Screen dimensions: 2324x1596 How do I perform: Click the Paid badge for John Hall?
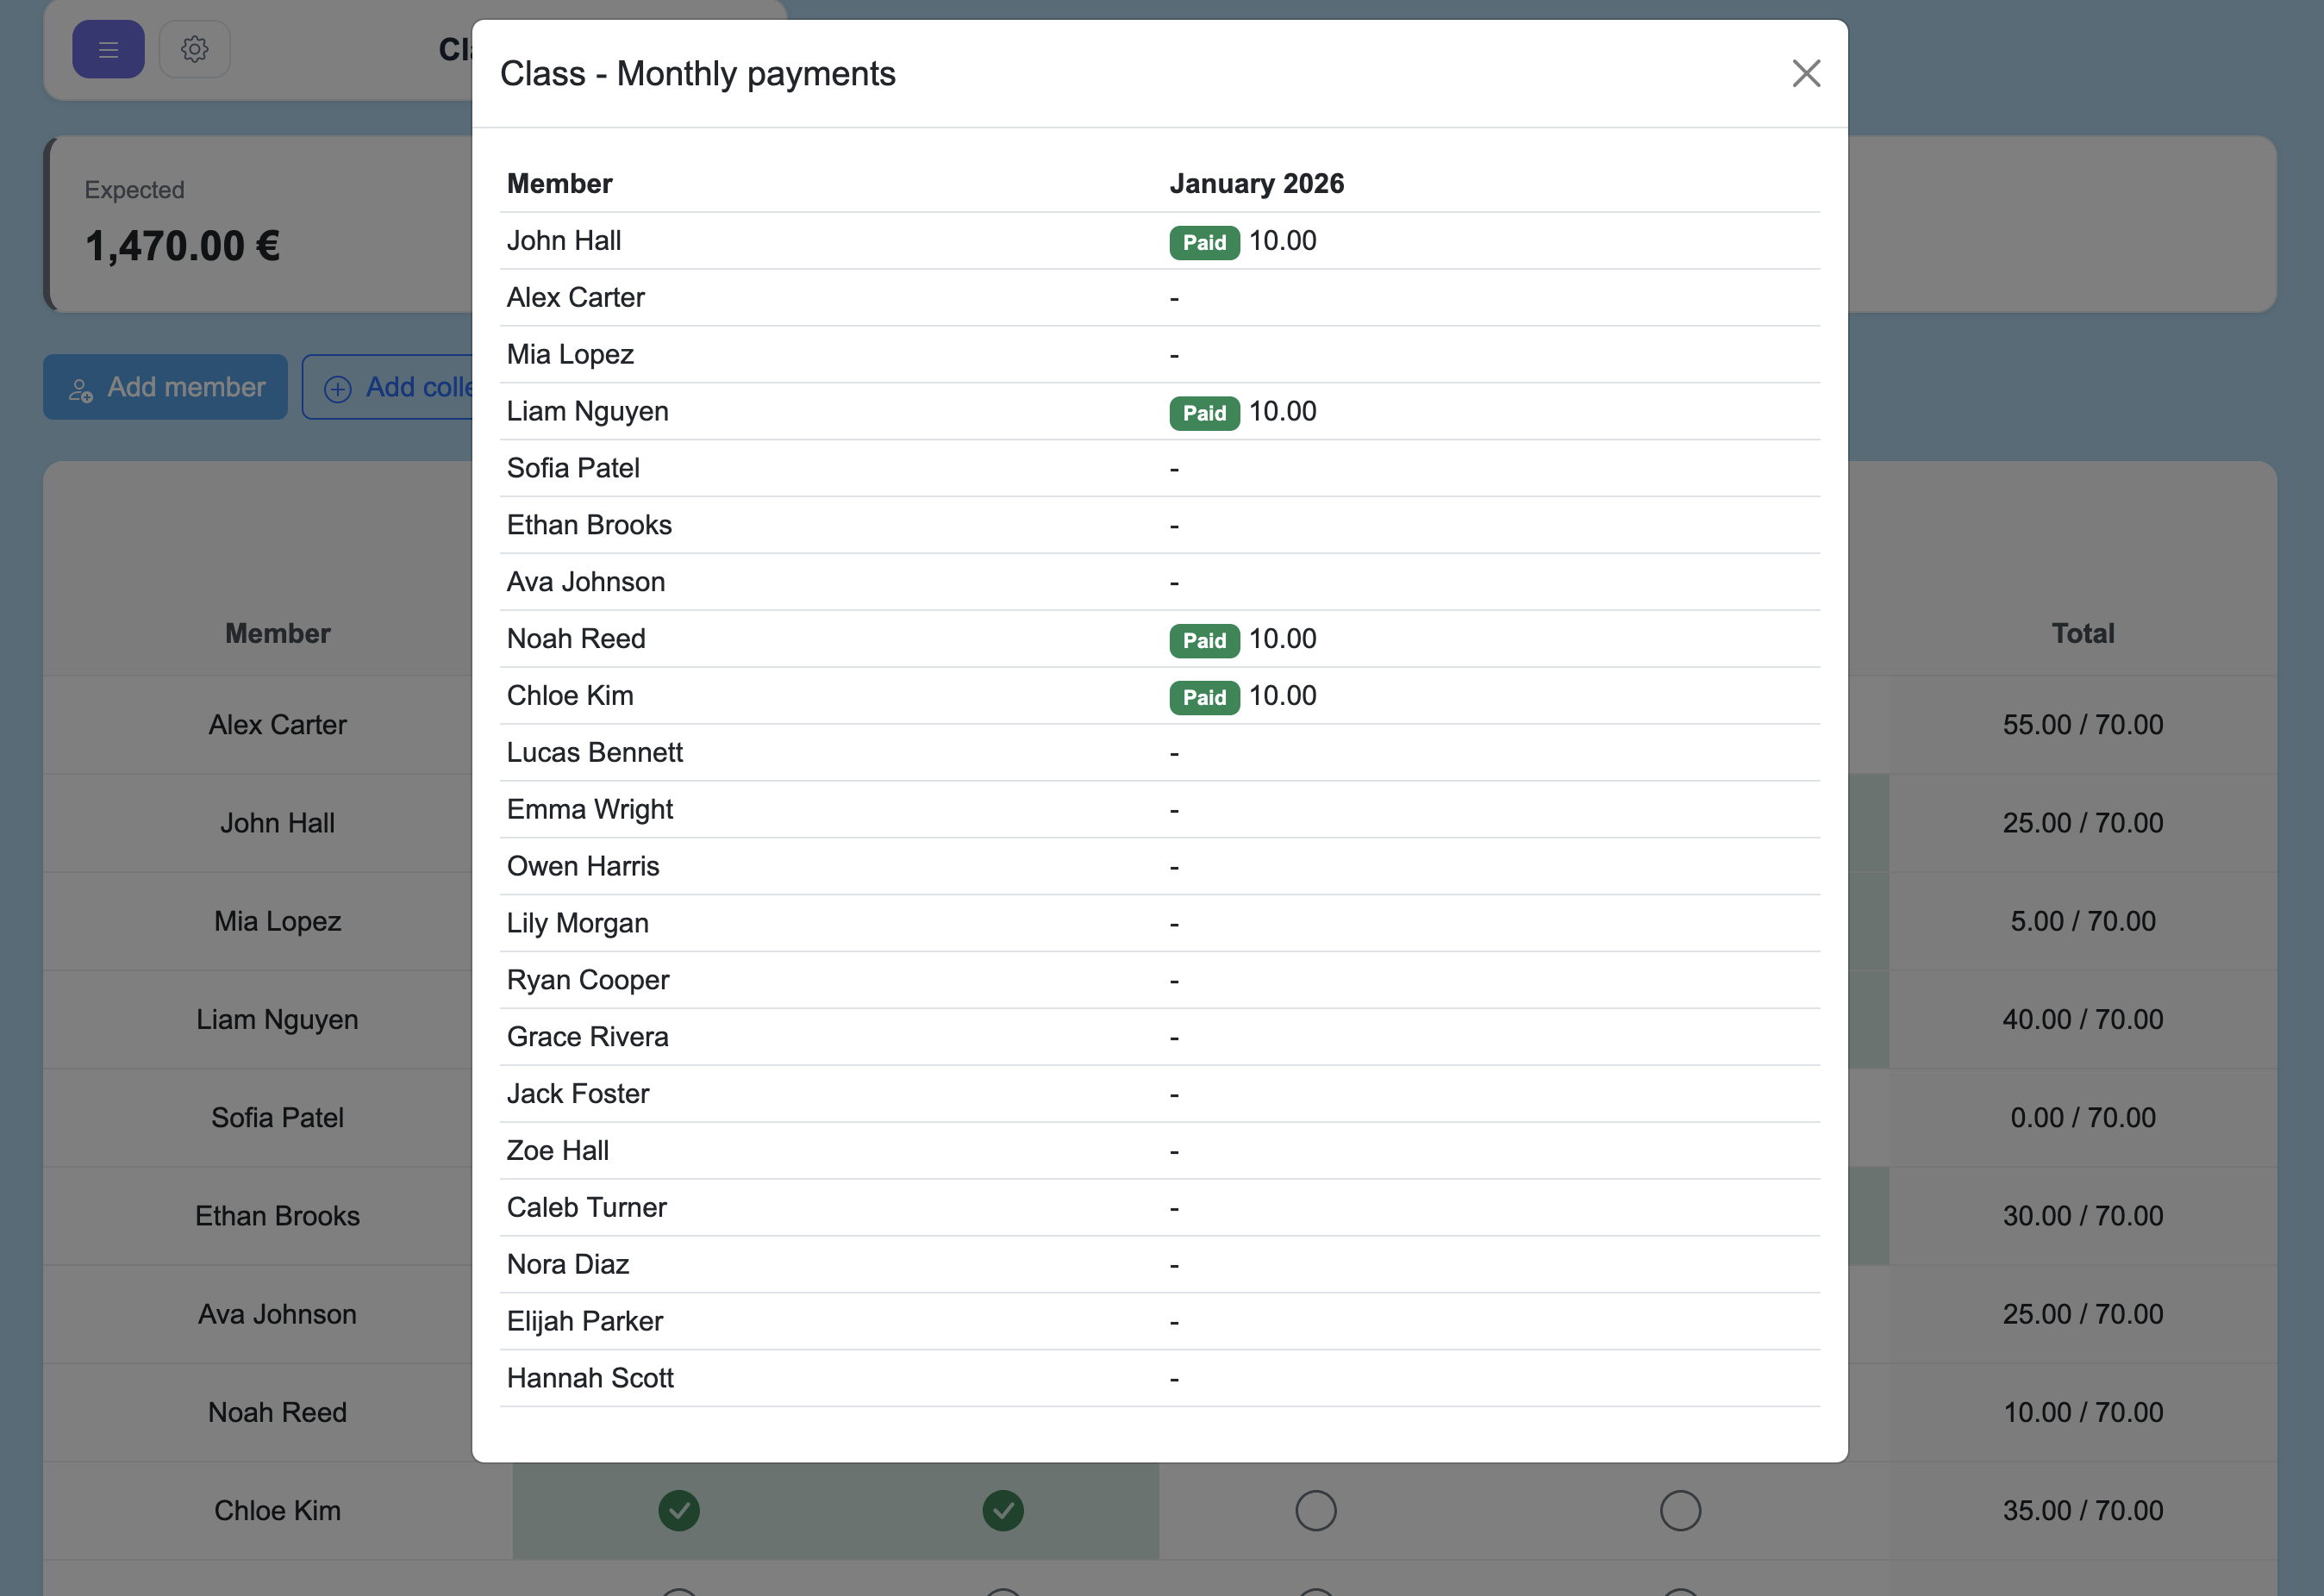click(x=1204, y=242)
